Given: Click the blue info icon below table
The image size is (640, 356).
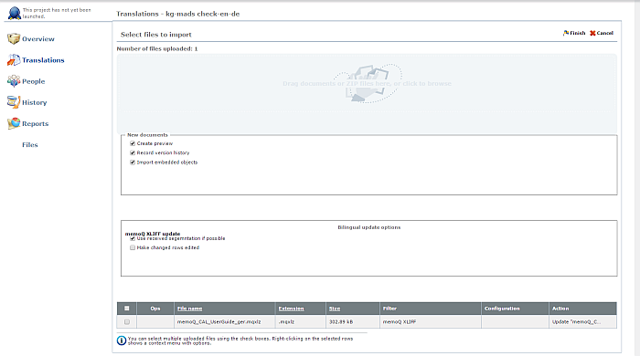Looking at the screenshot, I should 122,340.
